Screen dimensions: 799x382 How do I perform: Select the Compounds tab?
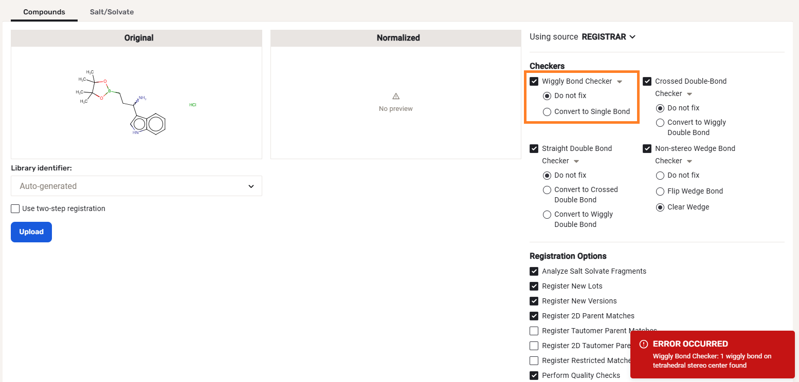click(x=44, y=12)
